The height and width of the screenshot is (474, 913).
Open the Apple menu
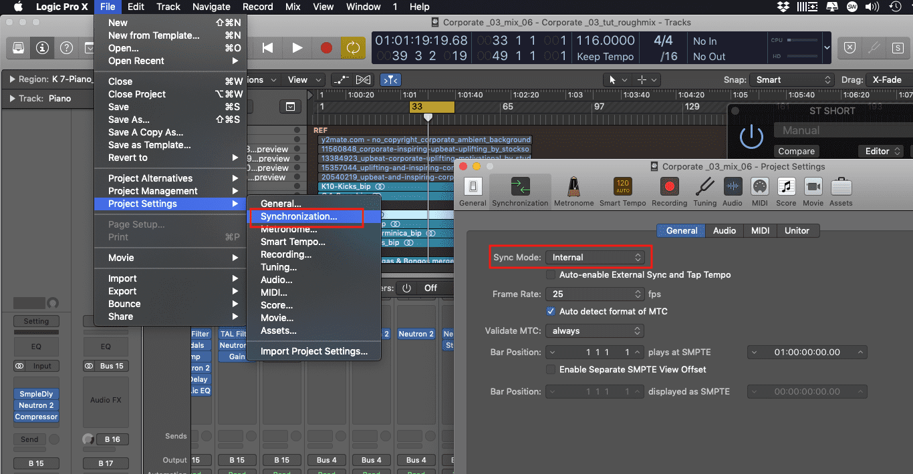[x=18, y=7]
